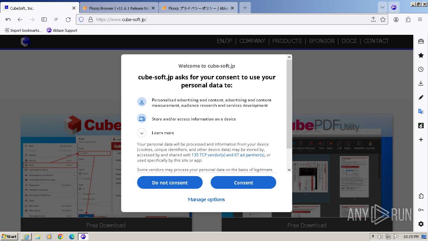Close the Floorp privacy policy tab
The width and height of the screenshot is (428, 241).
tap(232, 8)
